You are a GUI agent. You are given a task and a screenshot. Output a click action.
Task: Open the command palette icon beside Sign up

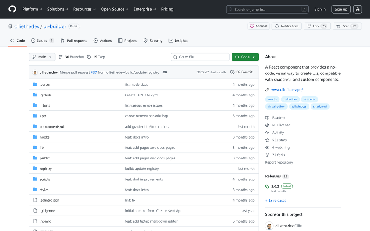(358, 9)
